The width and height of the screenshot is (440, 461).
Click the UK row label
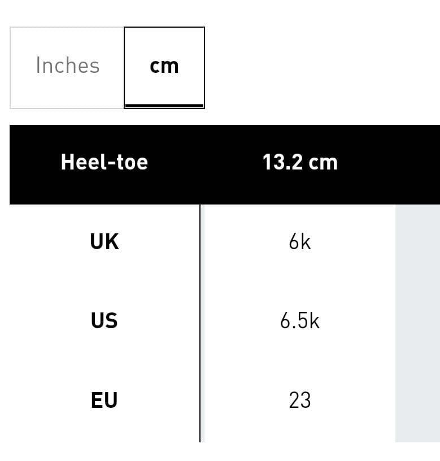(104, 242)
